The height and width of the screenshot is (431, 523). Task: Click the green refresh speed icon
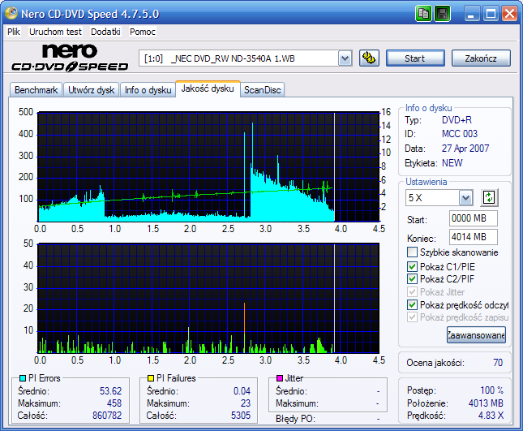(x=489, y=197)
